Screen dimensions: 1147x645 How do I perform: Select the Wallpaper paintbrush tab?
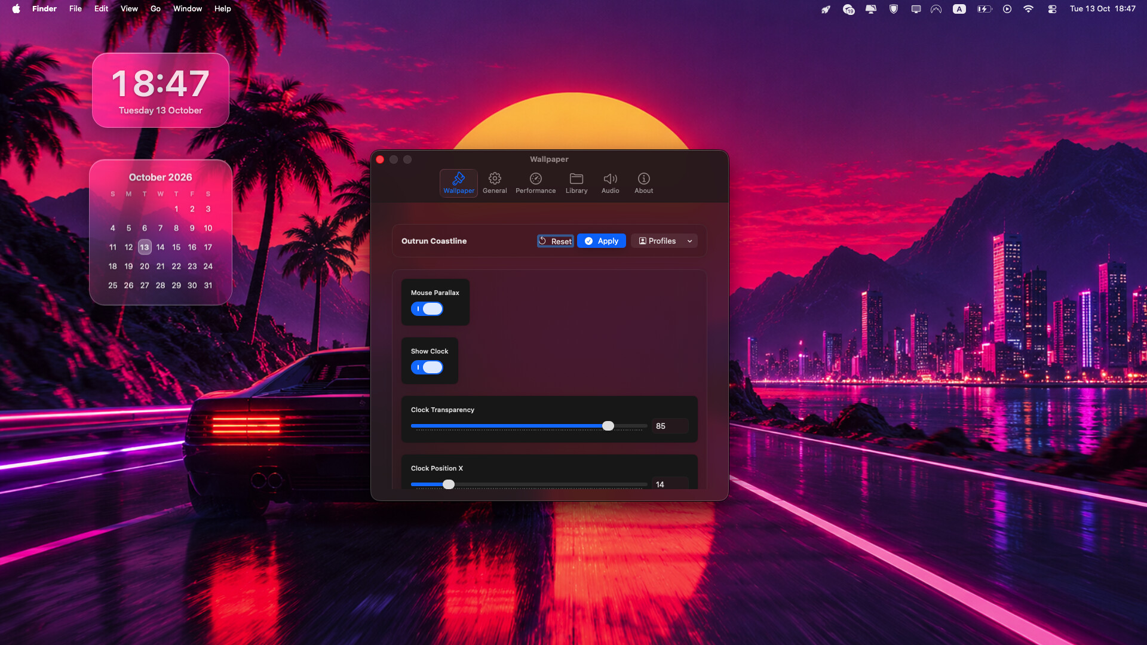pos(458,183)
